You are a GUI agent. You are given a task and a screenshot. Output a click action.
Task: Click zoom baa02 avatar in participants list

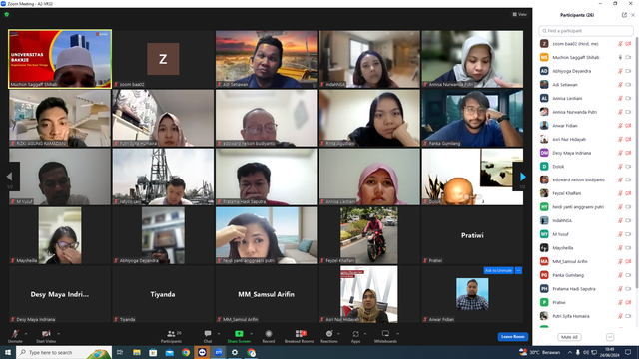tap(544, 44)
